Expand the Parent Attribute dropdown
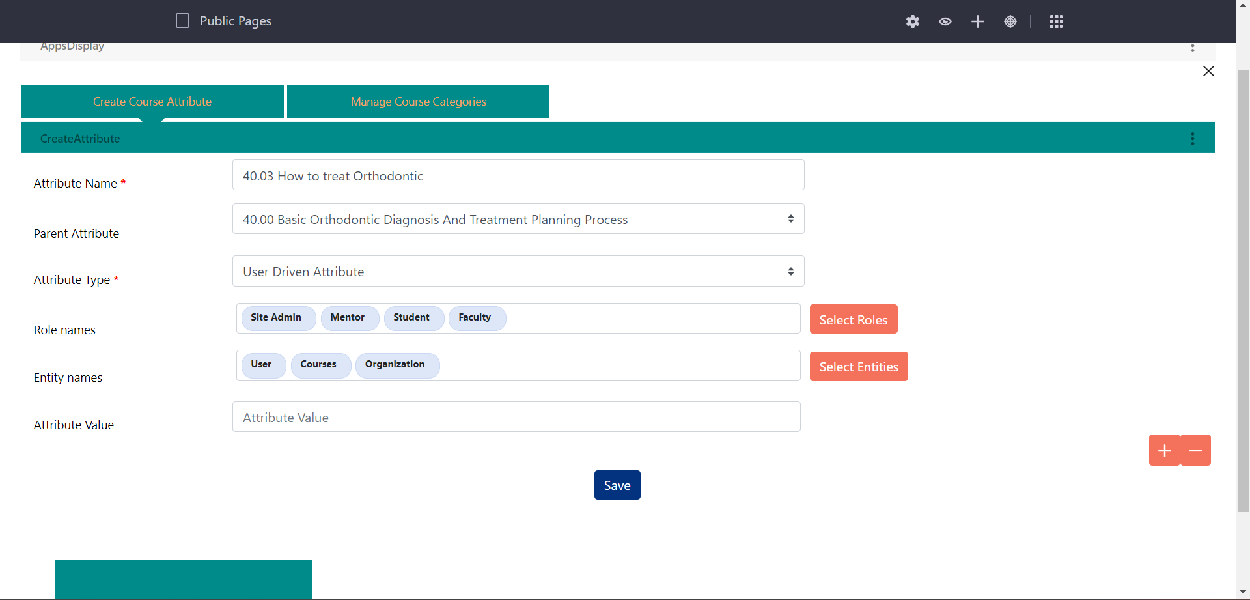Screen dimensions: 1250x600 click(x=518, y=219)
